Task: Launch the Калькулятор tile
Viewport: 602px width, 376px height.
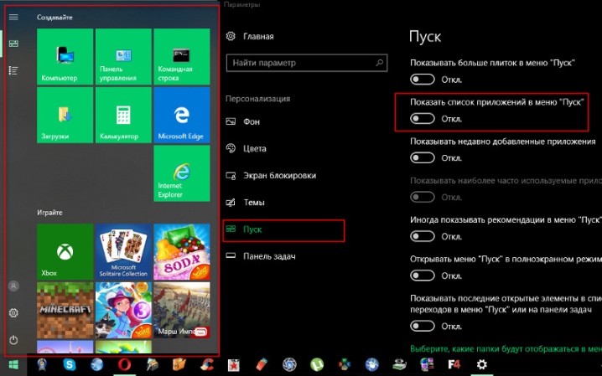Action: point(123,115)
